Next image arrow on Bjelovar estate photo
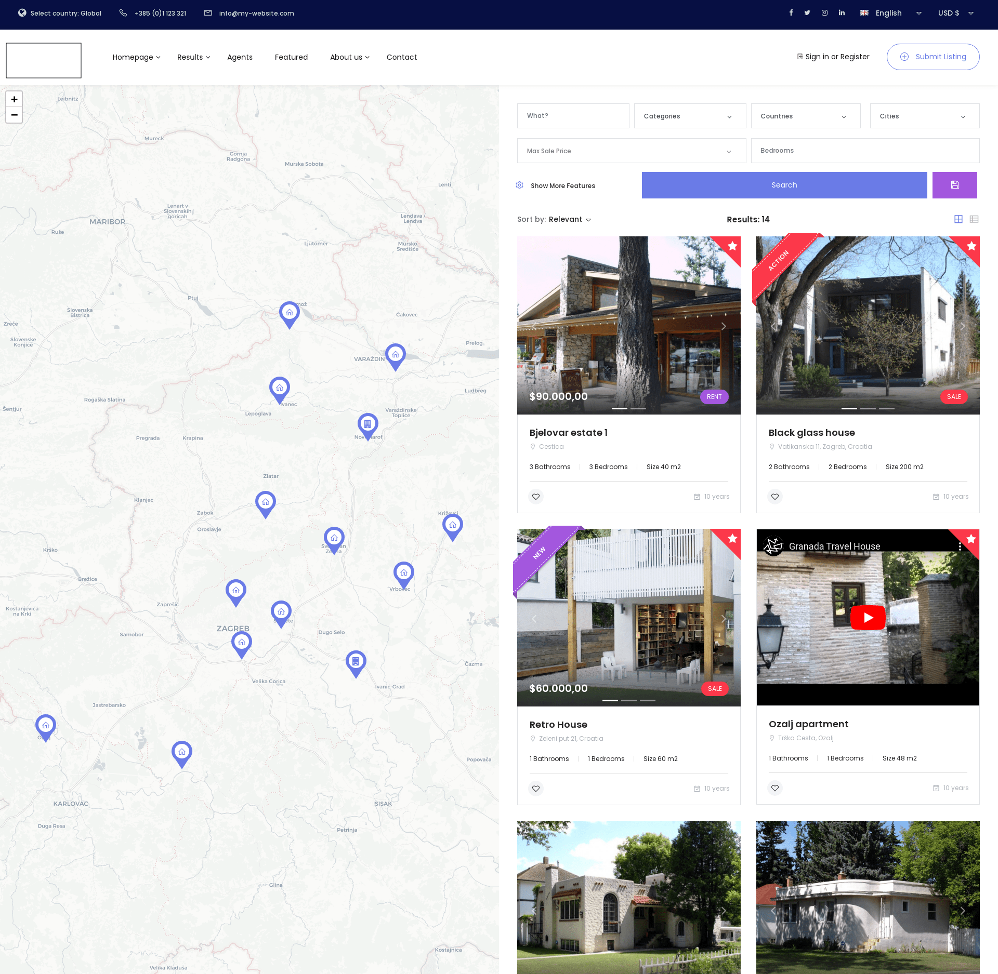This screenshot has height=974, width=998. click(723, 326)
